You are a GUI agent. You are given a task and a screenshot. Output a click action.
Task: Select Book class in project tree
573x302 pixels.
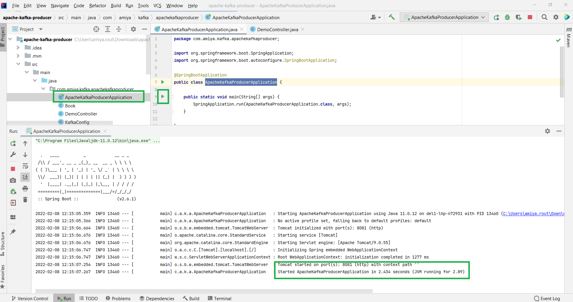(70, 106)
